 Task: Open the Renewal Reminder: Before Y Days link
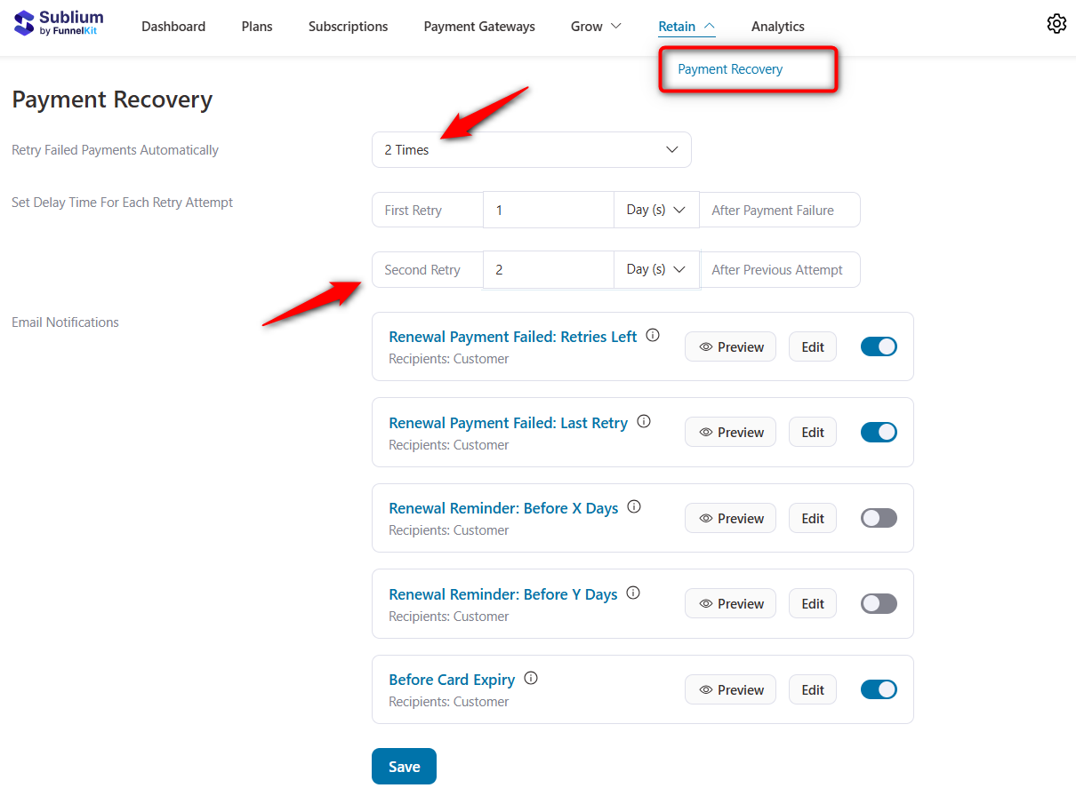[x=503, y=593]
